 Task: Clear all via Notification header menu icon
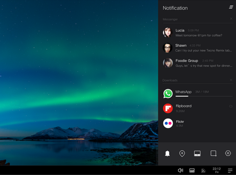(x=231, y=7)
